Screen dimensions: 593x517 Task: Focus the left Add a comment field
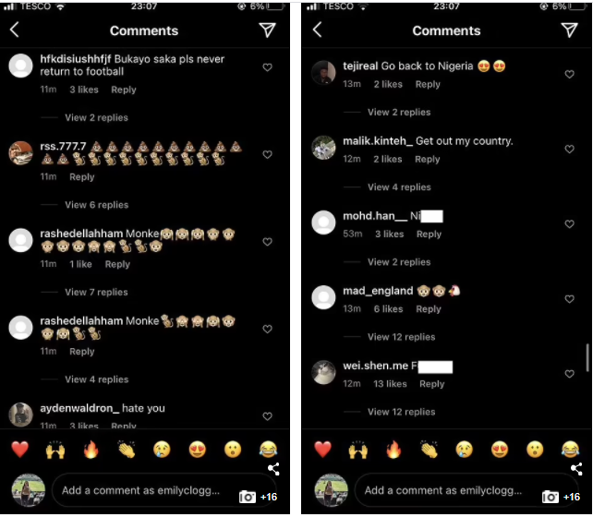coord(140,490)
